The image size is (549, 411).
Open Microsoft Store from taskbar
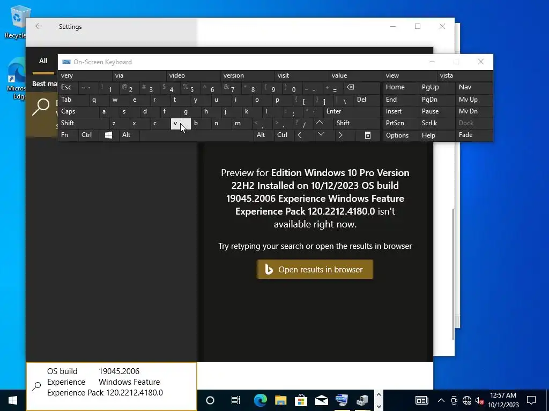pos(301,400)
